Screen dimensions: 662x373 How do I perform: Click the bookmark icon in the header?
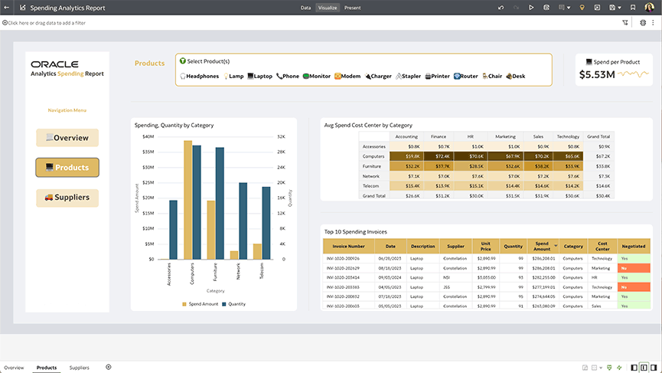coord(633,8)
